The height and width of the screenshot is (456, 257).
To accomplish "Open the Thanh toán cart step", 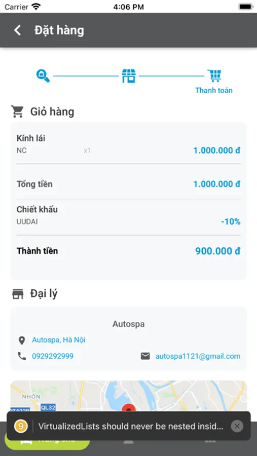I will pyautogui.click(x=214, y=81).
